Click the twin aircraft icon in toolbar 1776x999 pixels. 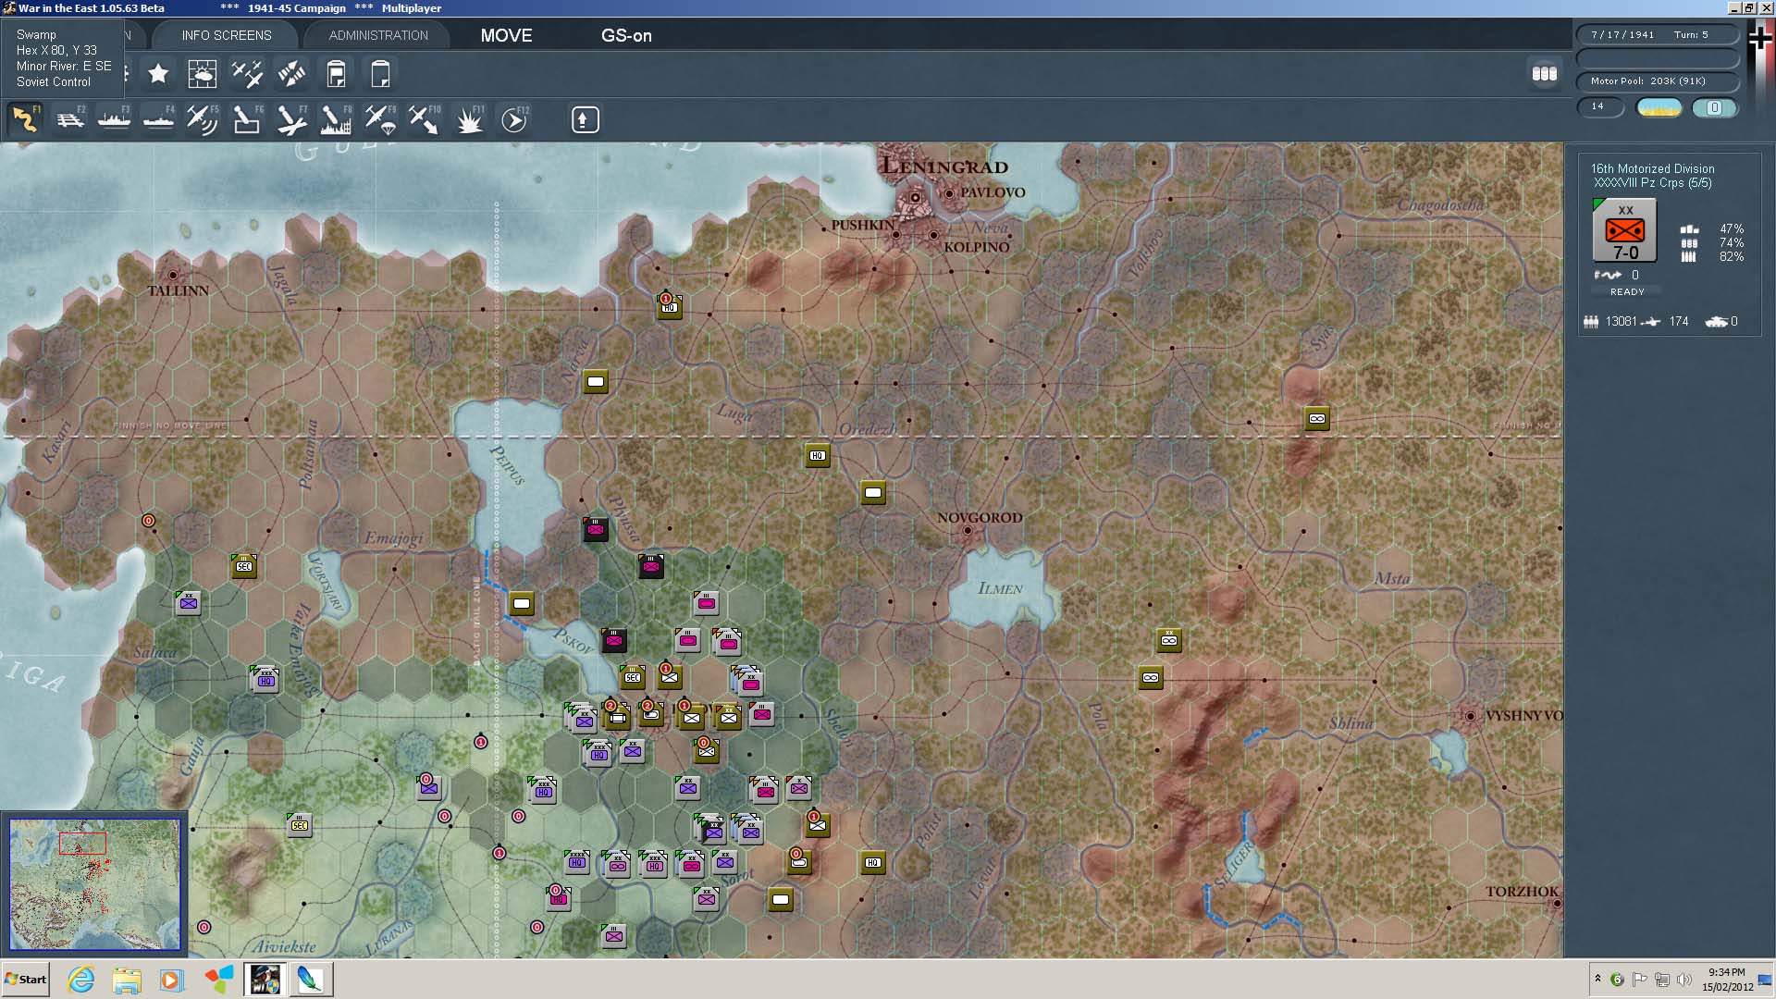tap(247, 73)
